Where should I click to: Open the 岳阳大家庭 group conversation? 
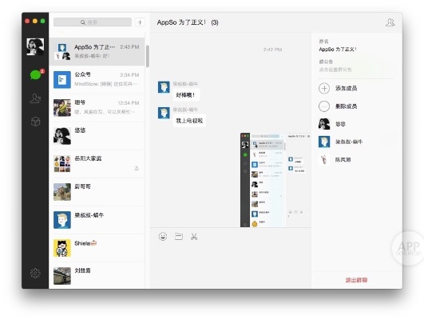click(97, 164)
